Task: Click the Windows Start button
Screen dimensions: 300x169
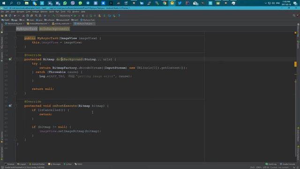Action: 4,3
